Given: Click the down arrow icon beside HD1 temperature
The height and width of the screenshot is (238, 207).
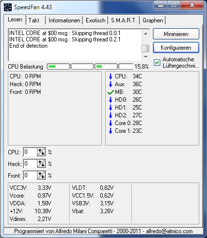Looking at the screenshot, I should click(111, 108).
